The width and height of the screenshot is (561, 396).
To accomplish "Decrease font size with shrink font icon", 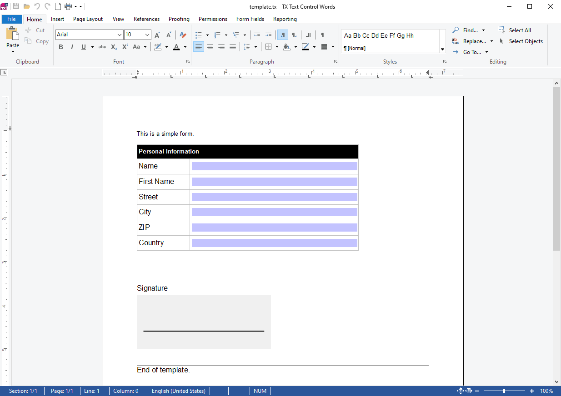I will 169,35.
